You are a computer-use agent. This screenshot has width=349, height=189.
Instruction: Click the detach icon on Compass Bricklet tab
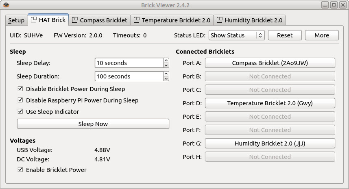click(74, 20)
